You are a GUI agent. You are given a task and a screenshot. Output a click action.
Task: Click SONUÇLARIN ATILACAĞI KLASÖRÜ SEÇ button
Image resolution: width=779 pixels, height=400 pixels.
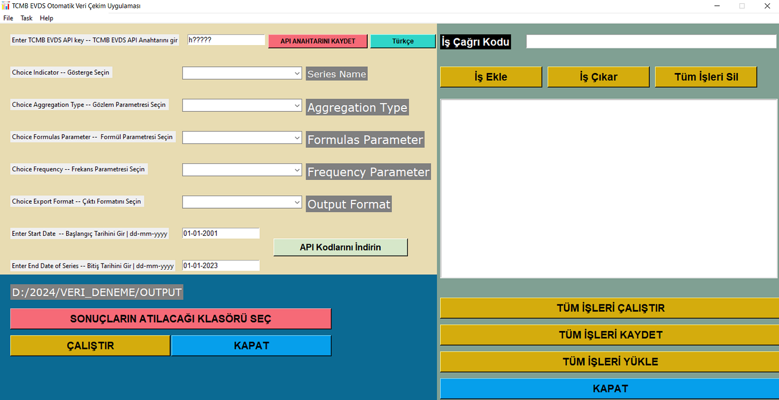(171, 319)
